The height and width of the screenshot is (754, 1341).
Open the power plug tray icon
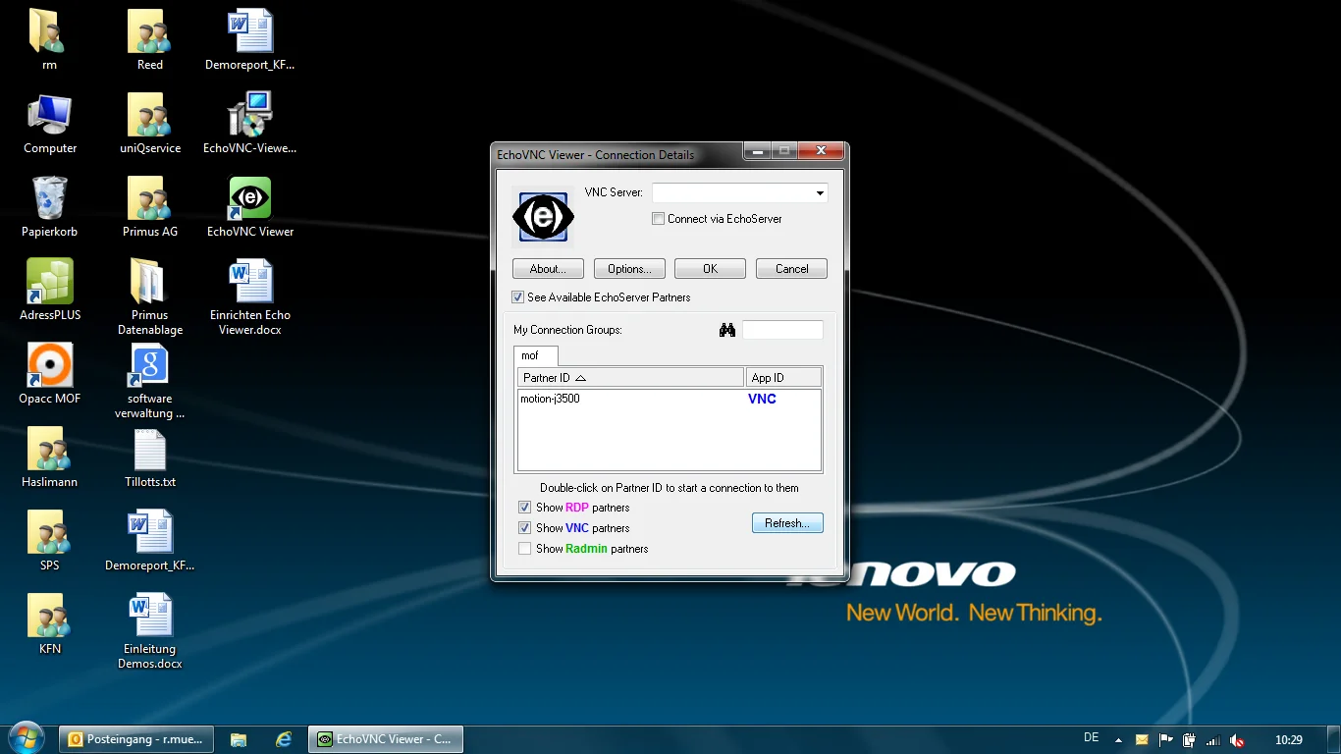click(x=1189, y=740)
